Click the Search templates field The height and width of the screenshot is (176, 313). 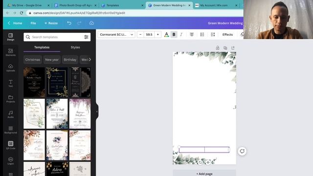(x=57, y=37)
